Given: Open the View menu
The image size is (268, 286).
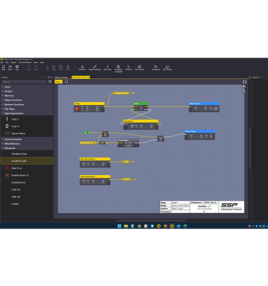Looking at the screenshot, I should tap(36, 62).
